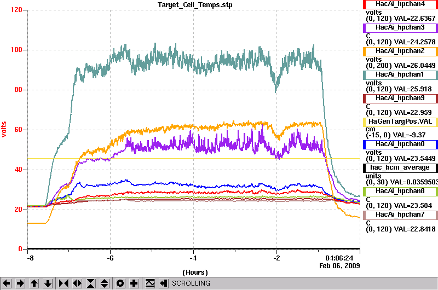Pan the graph right with the right-arrow button
438x290 pixels.
click(20, 283)
